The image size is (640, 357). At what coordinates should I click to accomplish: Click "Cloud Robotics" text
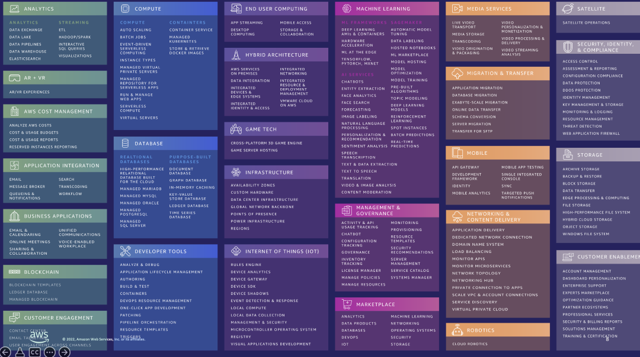click(x=470, y=344)
